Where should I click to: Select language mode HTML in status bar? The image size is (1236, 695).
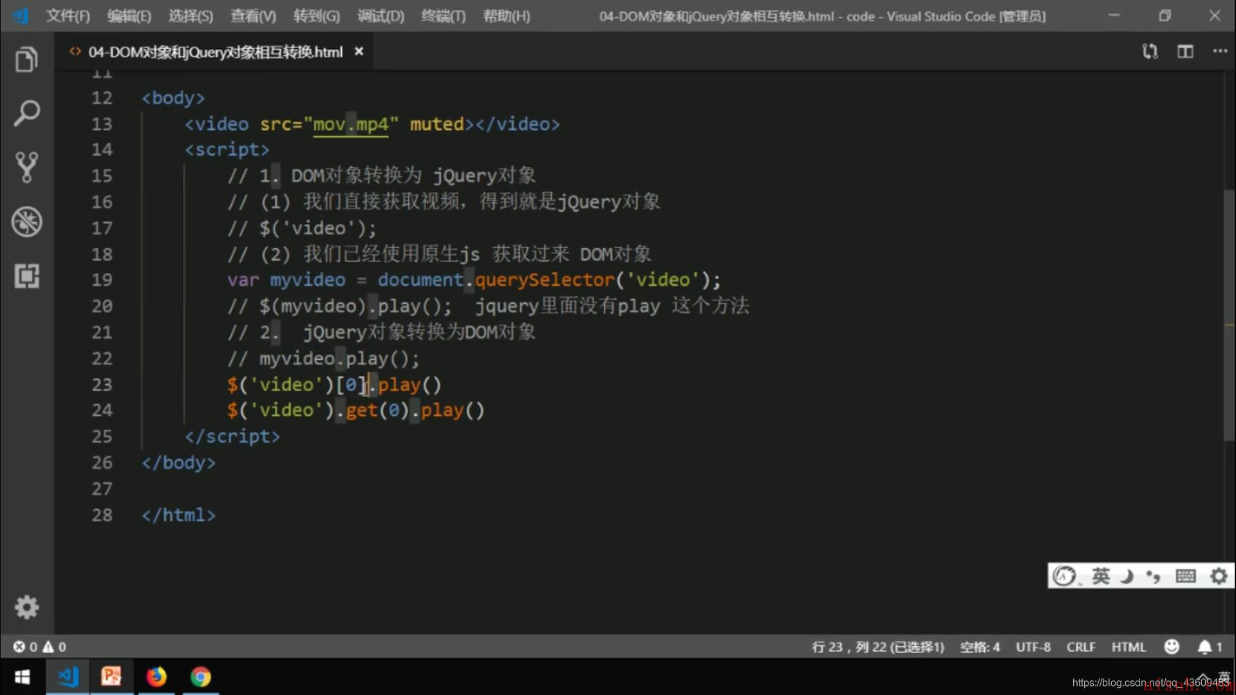tap(1128, 647)
